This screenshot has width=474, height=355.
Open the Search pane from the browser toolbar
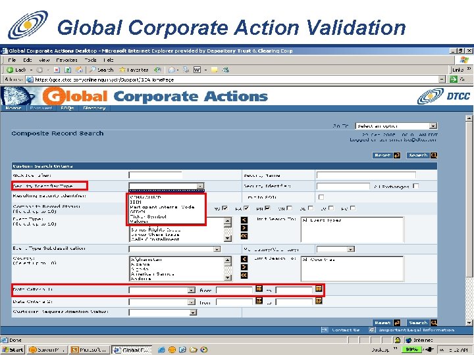point(101,70)
